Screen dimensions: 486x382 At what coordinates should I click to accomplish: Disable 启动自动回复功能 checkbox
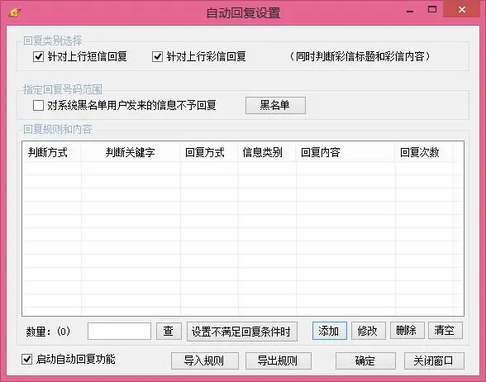26,360
